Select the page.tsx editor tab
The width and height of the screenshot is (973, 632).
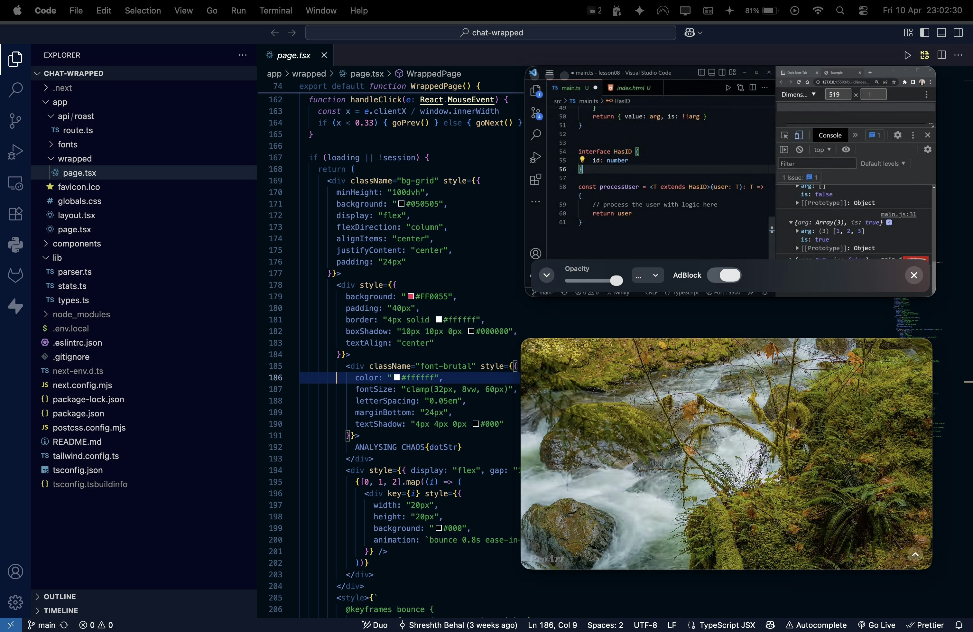pyautogui.click(x=293, y=55)
